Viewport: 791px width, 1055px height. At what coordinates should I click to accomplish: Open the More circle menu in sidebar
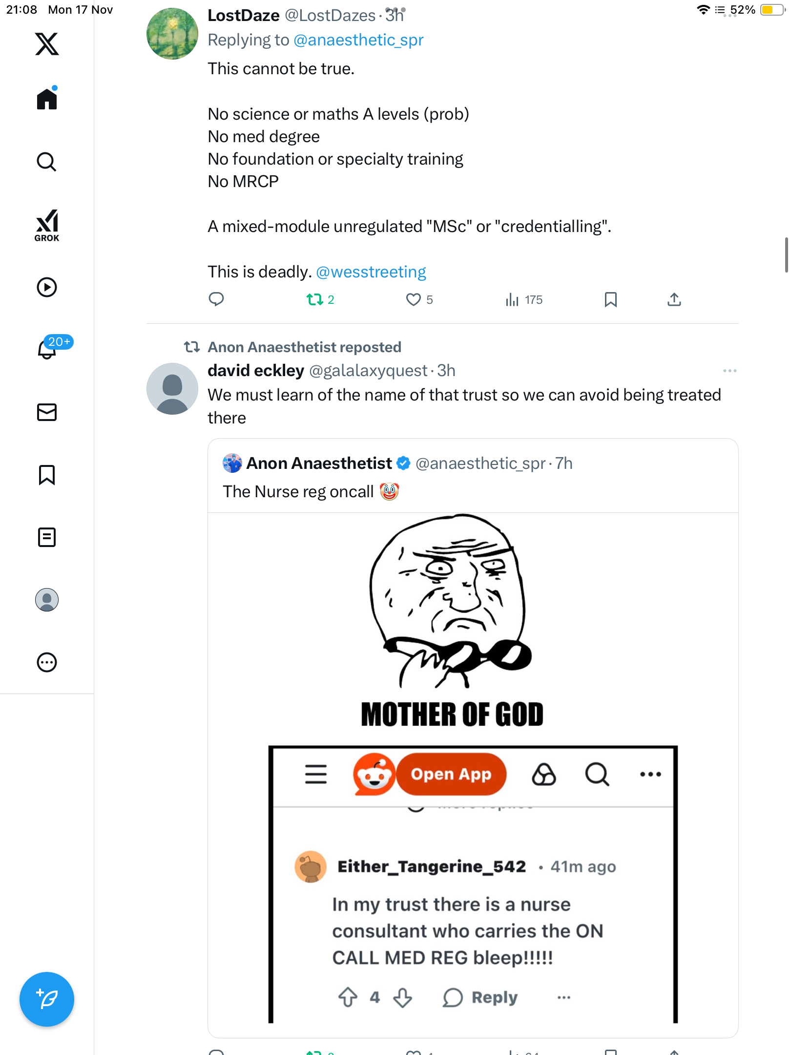coord(47,662)
